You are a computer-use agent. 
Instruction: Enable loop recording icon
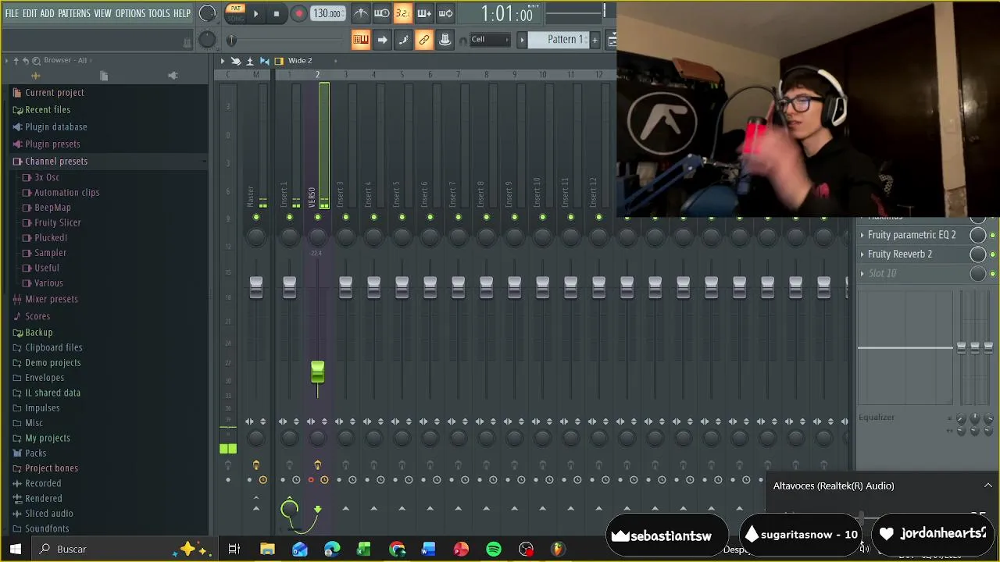pyautogui.click(x=445, y=13)
